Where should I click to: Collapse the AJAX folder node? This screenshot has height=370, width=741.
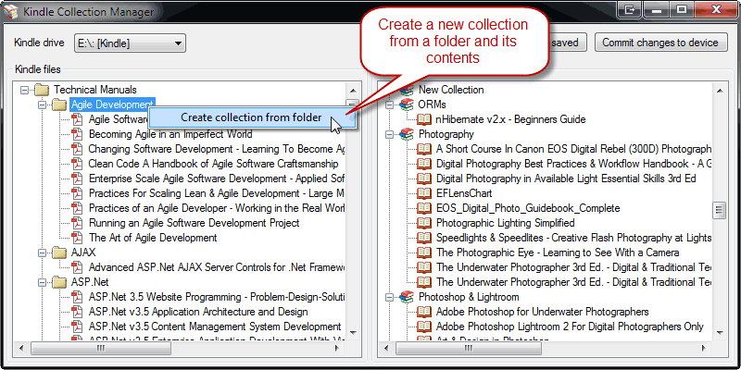tap(42, 253)
